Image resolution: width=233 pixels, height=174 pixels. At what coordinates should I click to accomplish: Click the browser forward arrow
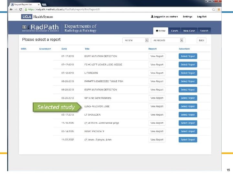pyautogui.click(x=16, y=9)
